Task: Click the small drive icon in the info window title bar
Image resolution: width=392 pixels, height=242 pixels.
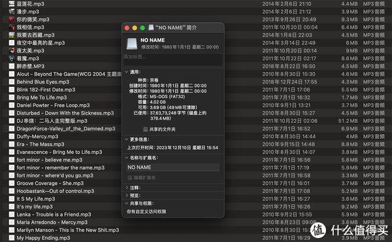Action: 151,27
